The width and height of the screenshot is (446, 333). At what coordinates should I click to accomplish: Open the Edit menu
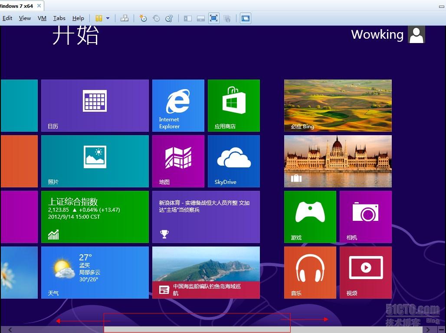pyautogui.click(x=7, y=18)
